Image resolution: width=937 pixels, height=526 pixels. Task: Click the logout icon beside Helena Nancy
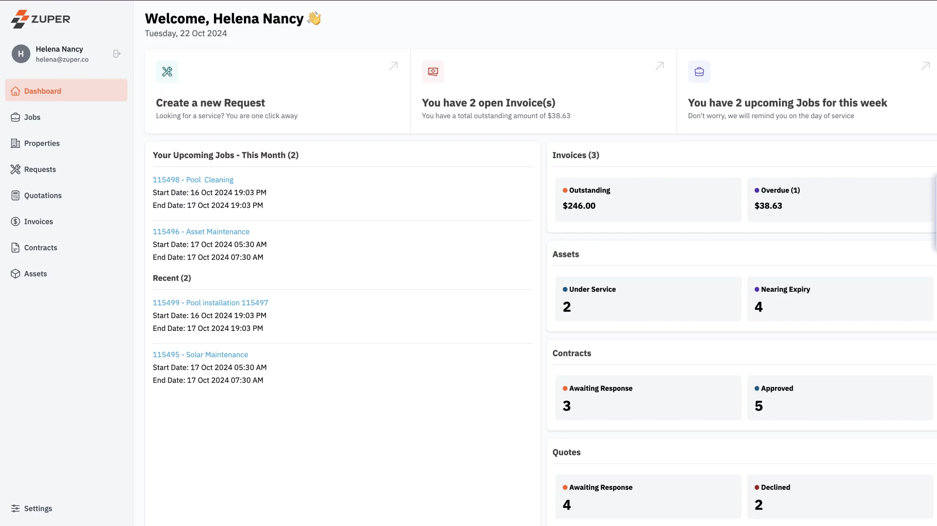click(x=116, y=53)
